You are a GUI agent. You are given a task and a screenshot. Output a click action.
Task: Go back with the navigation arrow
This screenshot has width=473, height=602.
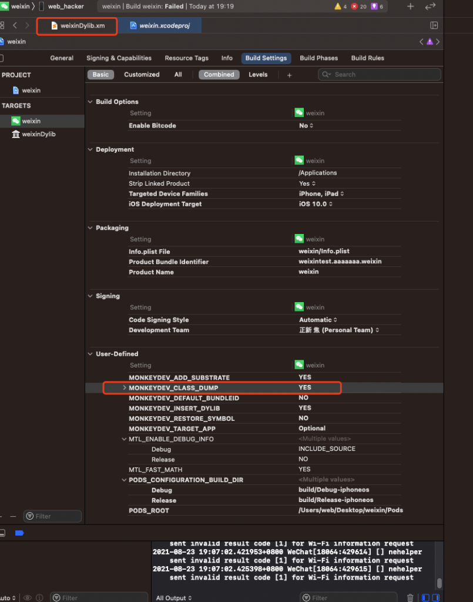pos(15,25)
